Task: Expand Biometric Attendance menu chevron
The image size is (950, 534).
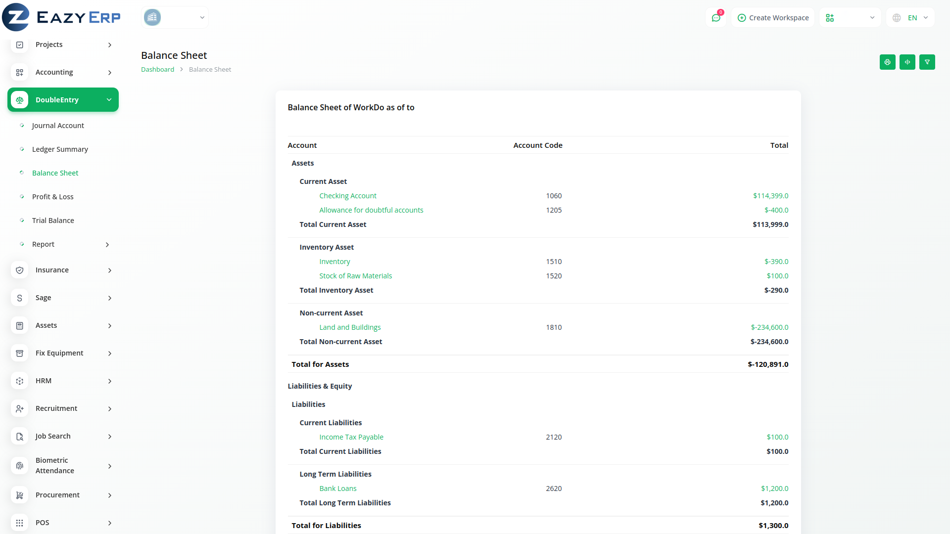Action: (x=110, y=466)
